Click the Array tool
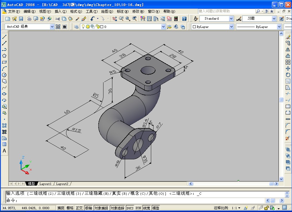This screenshot has width=292, height=212. coord(288,62)
